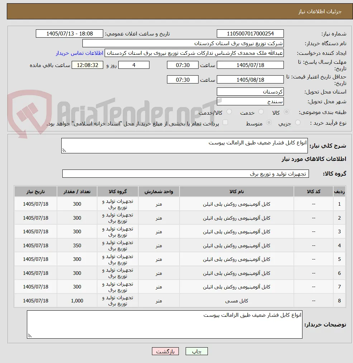Toggle the Islamic treasury payment checkbox
The image size is (353, 363).
(225, 123)
